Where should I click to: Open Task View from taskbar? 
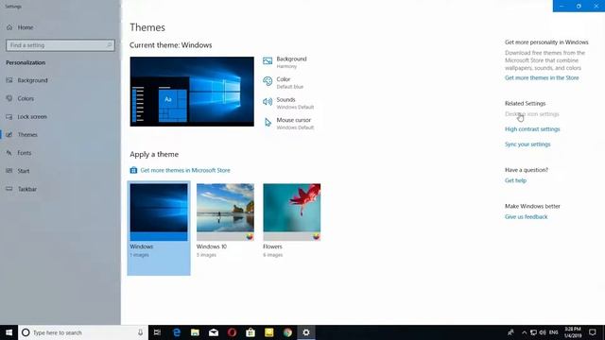coord(157,332)
